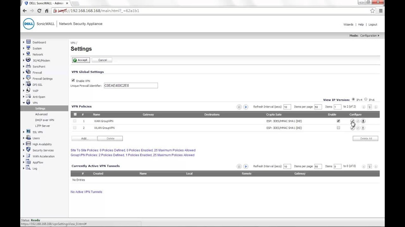This screenshot has height=227, width=405.
Task: Bookmark this page with star
Action: click(372, 11)
